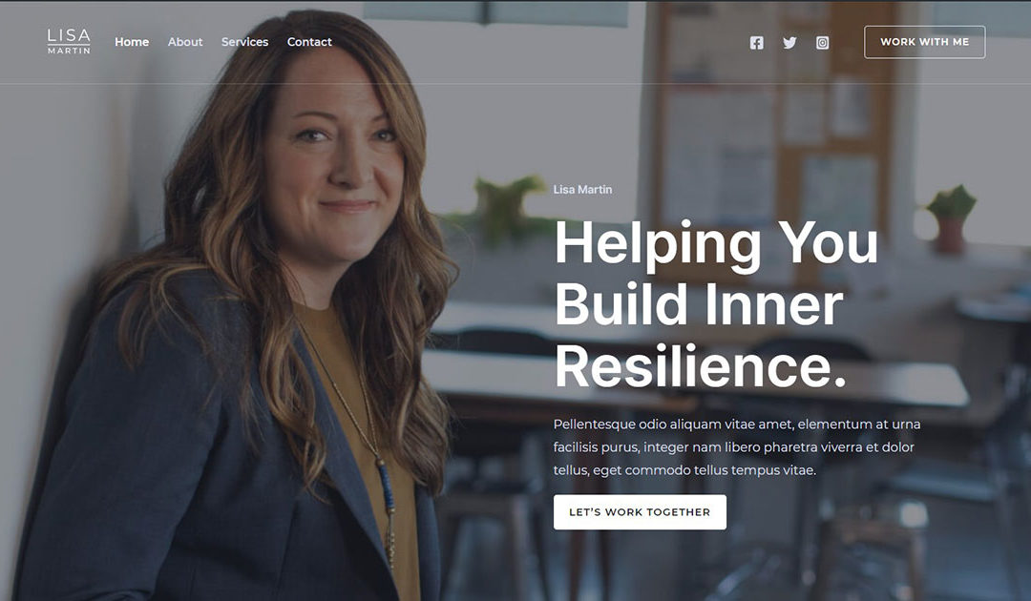
Task: Click the 'Helping You' headline line
Action: pos(716,242)
